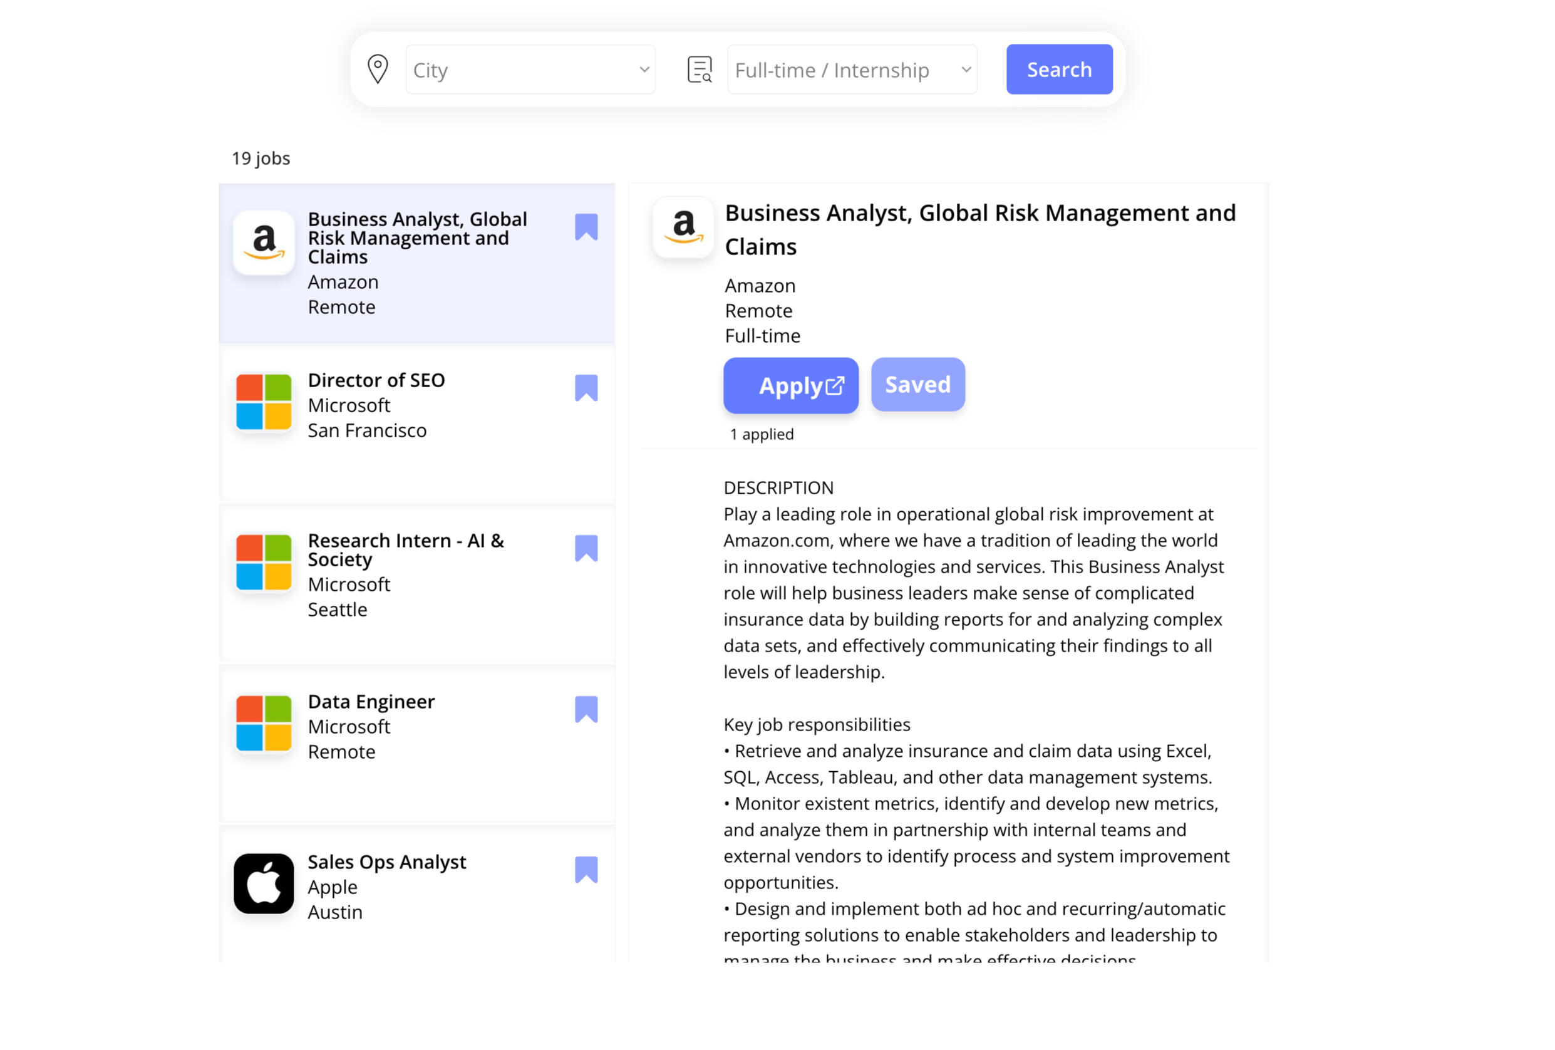Click Seattle location text
The width and height of the screenshot is (1555, 1050).
337,610
